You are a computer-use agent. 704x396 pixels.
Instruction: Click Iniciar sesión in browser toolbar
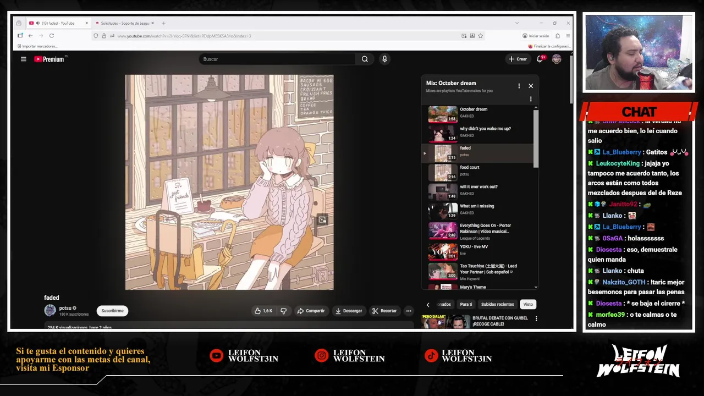click(536, 36)
